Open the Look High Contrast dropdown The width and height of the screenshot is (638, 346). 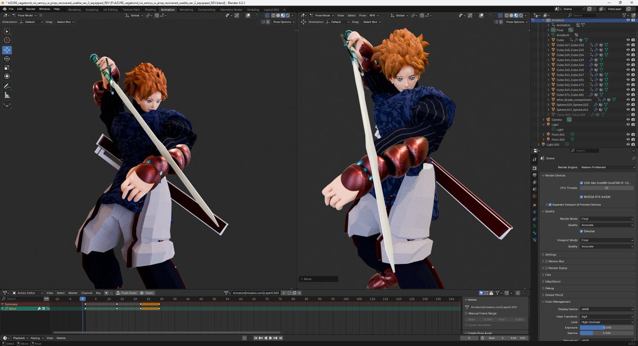607,322
